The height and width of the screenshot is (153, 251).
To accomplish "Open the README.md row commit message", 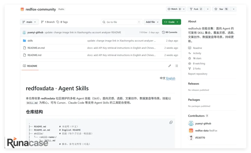I will pos(121,55).
